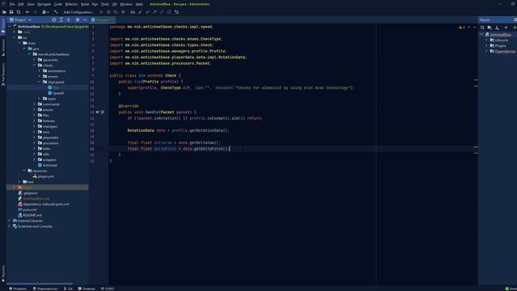The height and width of the screenshot is (291, 517).
Task: Open the Git tool window
Action: click(68, 289)
